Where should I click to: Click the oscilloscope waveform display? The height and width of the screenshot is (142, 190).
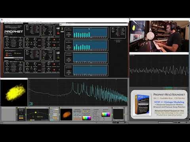(159, 71)
